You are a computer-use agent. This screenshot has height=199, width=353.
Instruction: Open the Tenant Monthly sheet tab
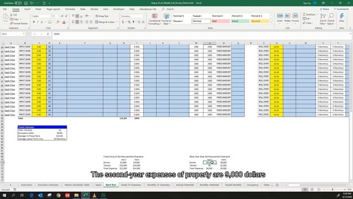[233, 185]
